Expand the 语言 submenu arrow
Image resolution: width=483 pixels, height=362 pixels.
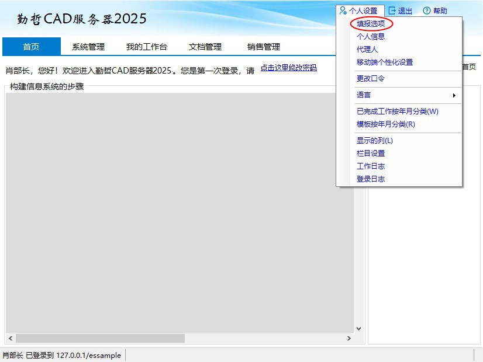point(454,95)
